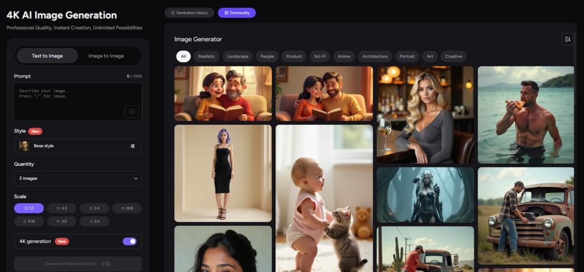584x272 pixels.
Task: Open close-up dark-haired woman portrait image
Action: pos(223,249)
